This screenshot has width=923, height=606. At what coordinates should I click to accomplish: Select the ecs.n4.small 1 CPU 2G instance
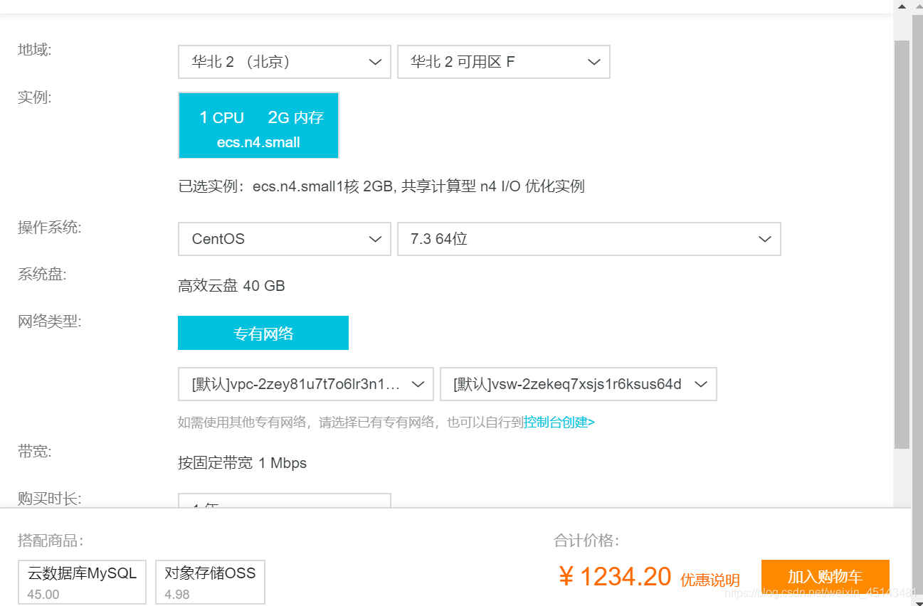click(258, 125)
